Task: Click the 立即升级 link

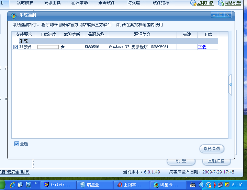Action: click(x=205, y=3)
